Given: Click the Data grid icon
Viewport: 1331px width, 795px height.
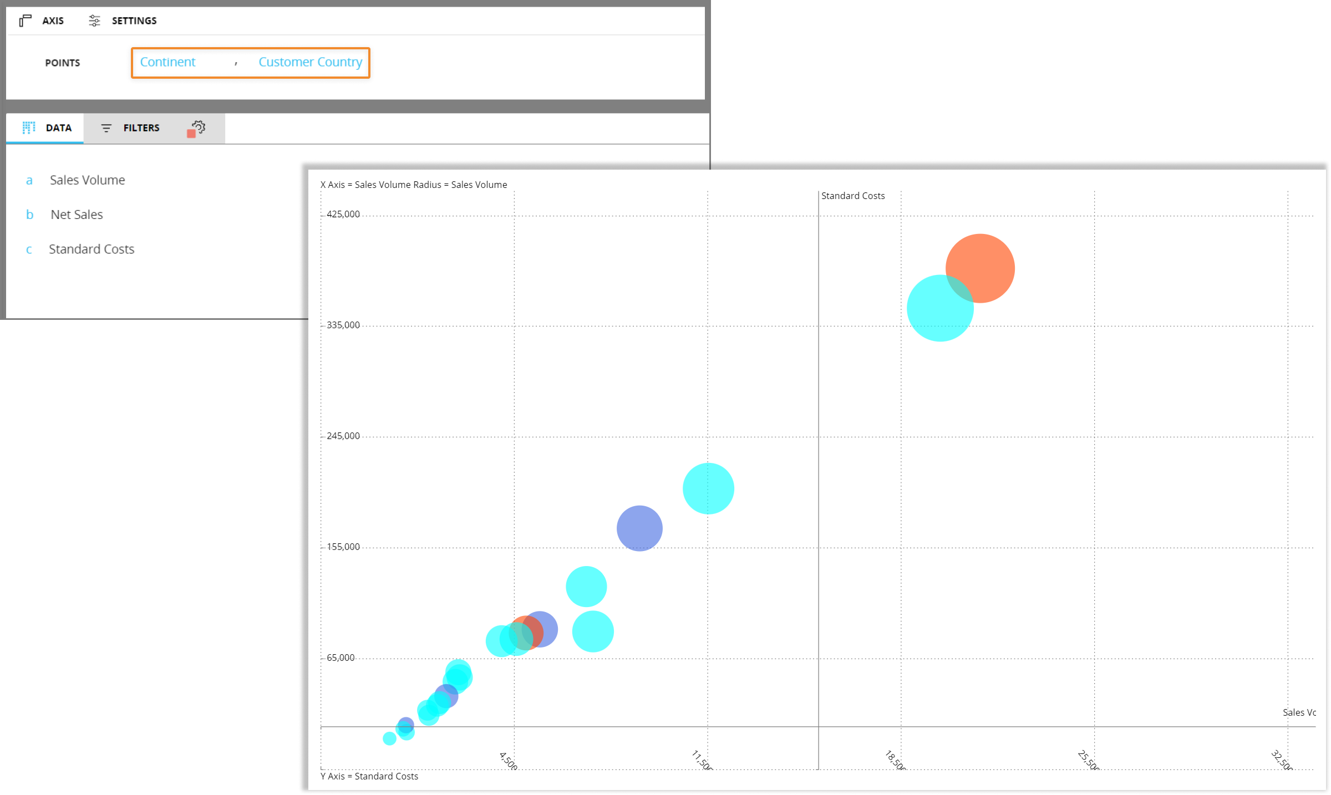Looking at the screenshot, I should (x=29, y=128).
